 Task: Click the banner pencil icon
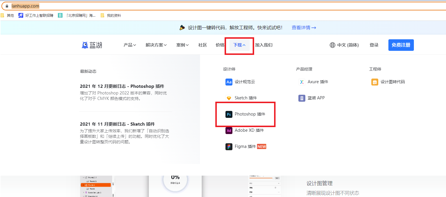click(182, 28)
